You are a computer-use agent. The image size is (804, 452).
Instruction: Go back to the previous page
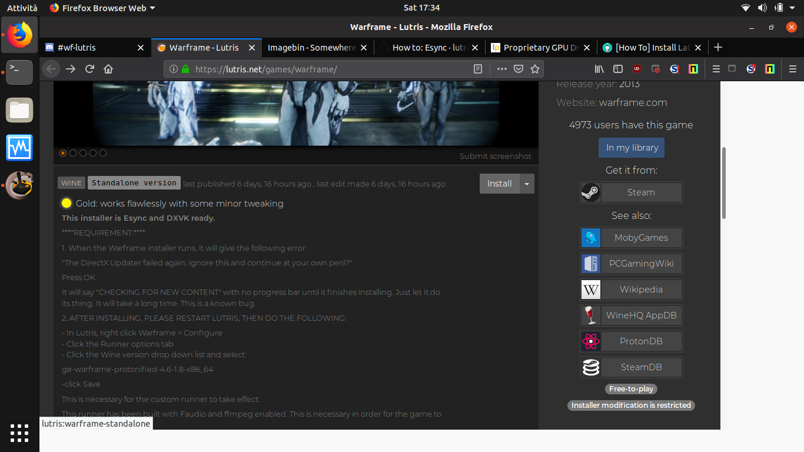[51, 69]
